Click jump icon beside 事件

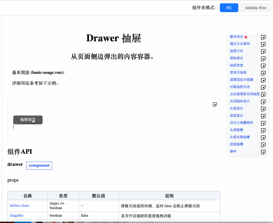tap(263, 152)
